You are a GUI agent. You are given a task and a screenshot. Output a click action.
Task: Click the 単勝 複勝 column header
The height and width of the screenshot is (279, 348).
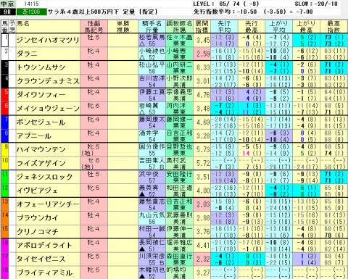pos(123,27)
